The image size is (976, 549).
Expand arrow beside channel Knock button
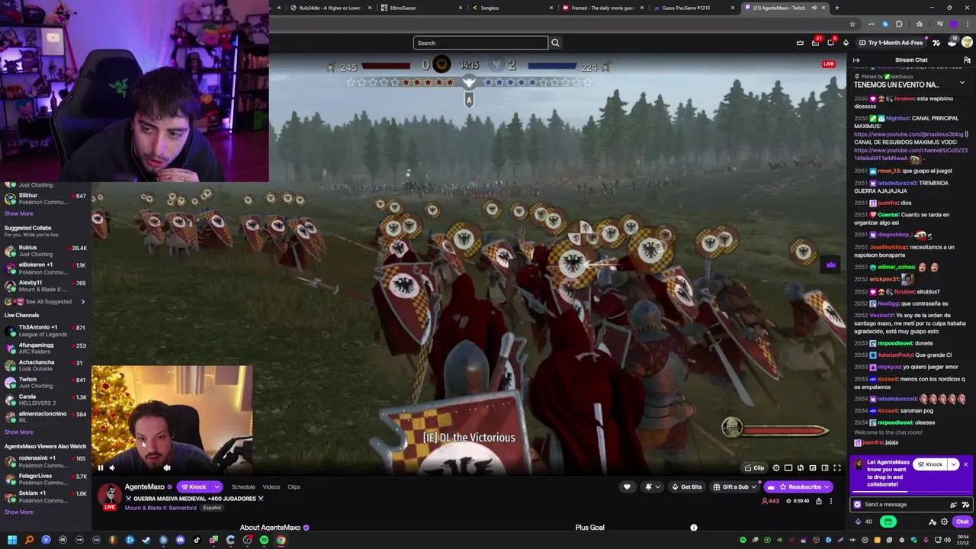click(217, 486)
